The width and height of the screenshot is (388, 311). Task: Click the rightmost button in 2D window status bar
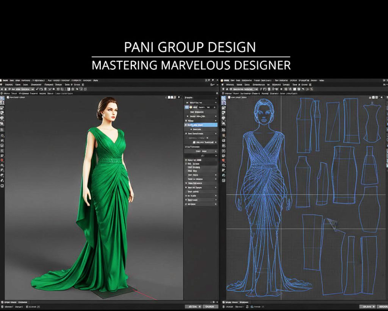[x=382, y=306]
